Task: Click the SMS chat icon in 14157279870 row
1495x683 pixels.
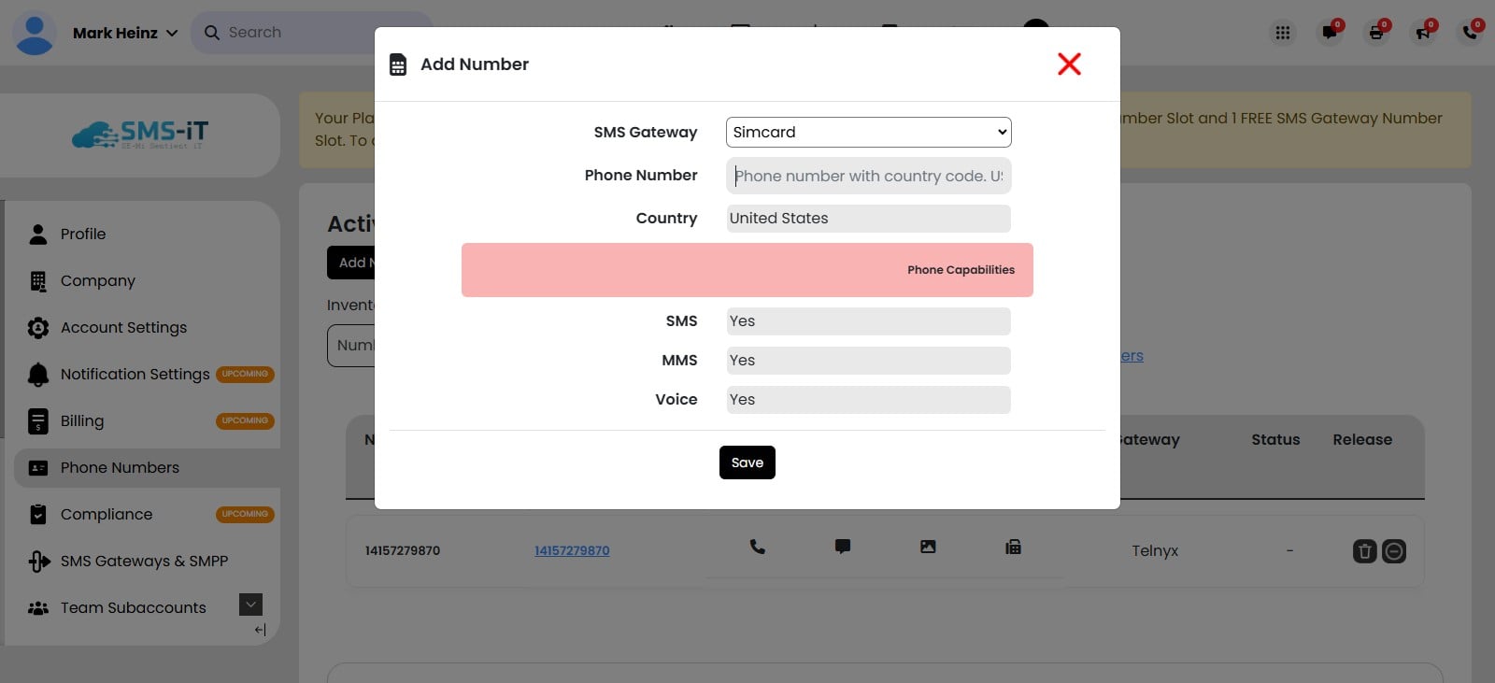Action: (843, 547)
